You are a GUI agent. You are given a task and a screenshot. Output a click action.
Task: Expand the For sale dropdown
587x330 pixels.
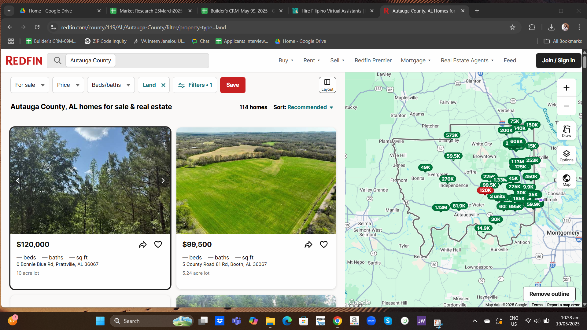click(30, 85)
